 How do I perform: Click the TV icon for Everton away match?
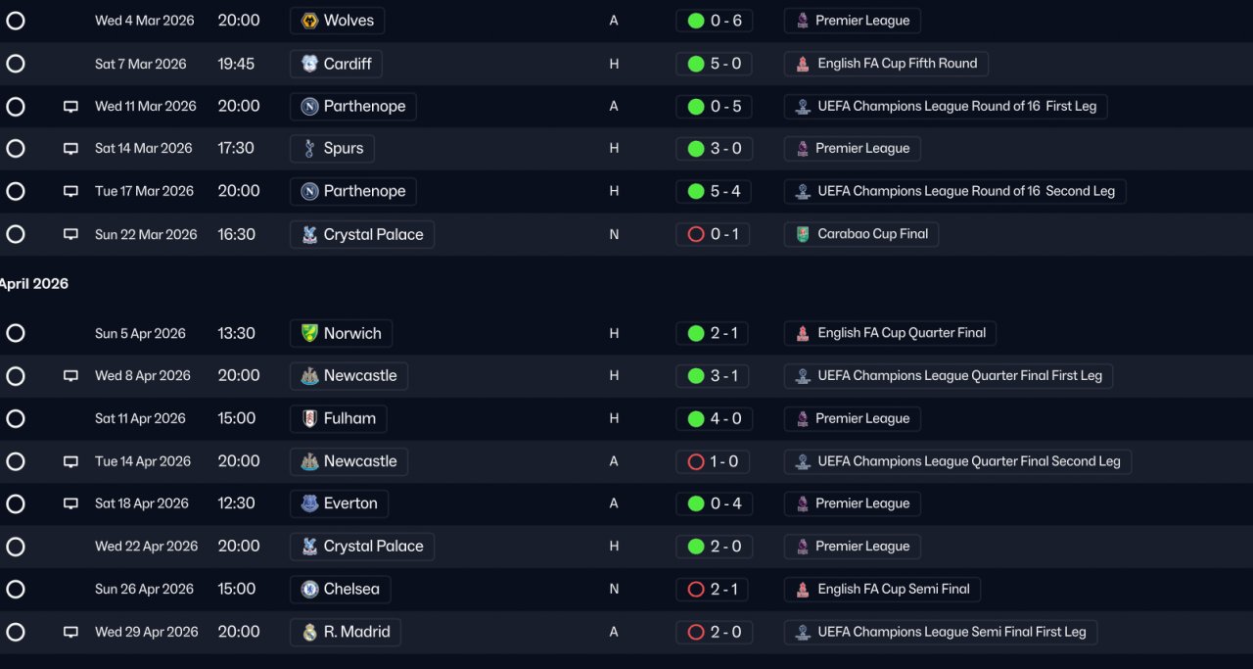(70, 503)
